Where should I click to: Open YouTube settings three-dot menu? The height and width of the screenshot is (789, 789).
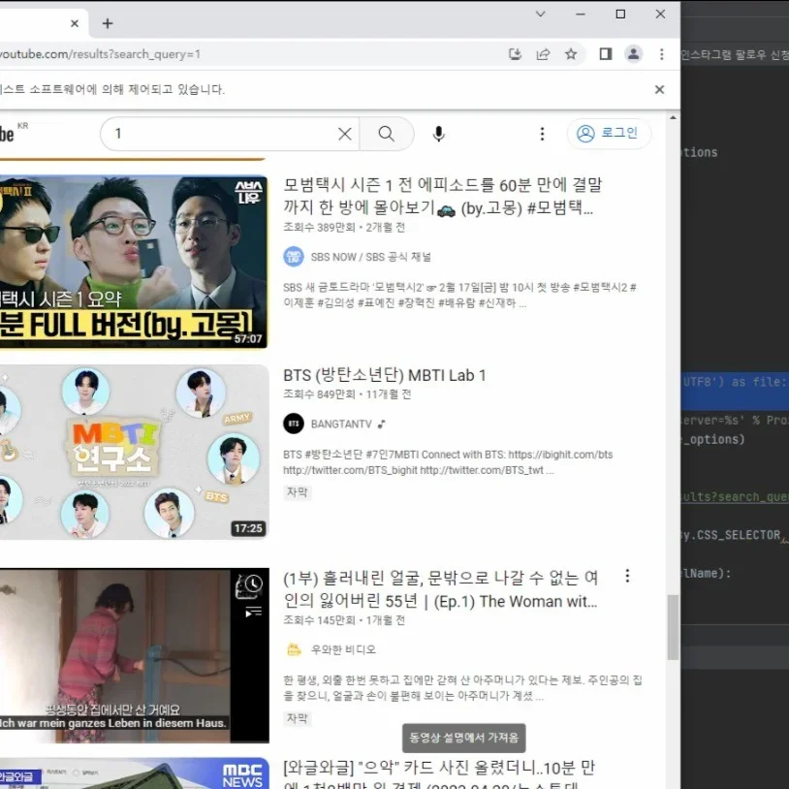coord(542,134)
